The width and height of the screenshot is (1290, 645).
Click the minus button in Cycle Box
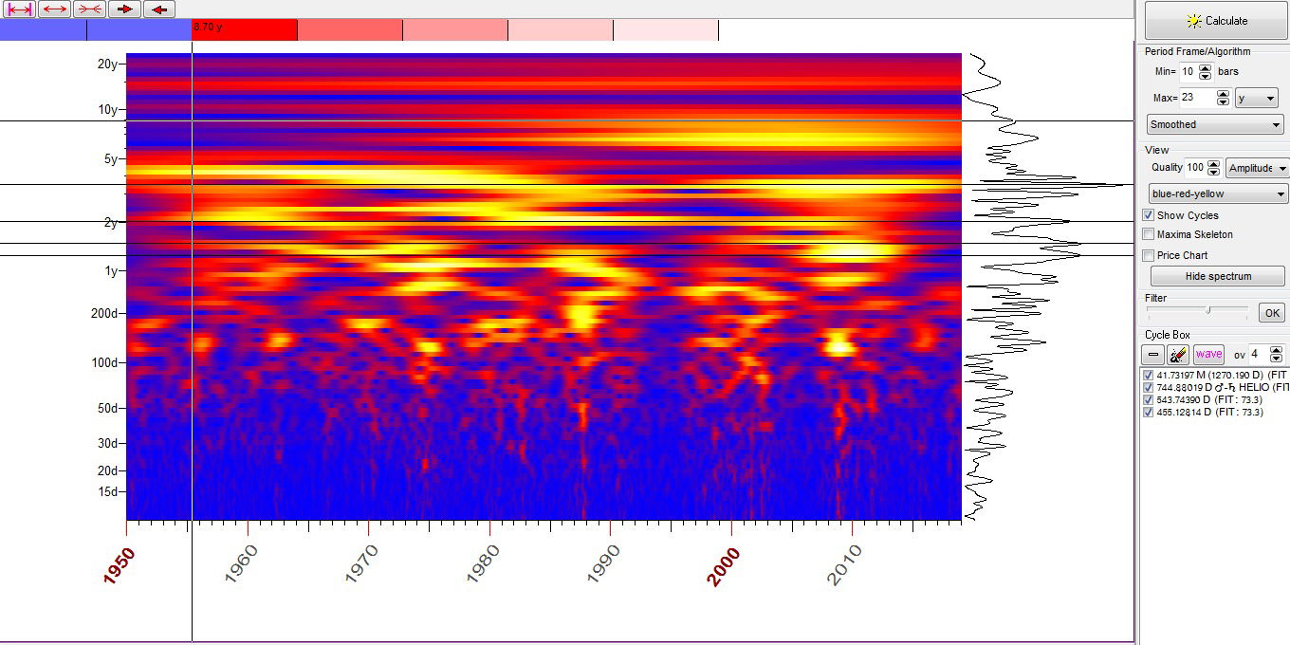[x=1153, y=355]
